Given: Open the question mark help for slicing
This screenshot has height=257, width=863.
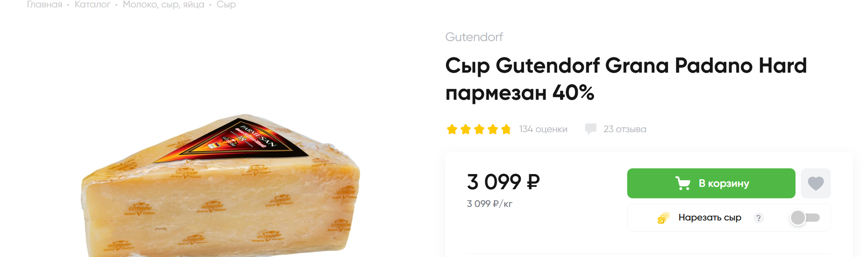Looking at the screenshot, I should [758, 218].
